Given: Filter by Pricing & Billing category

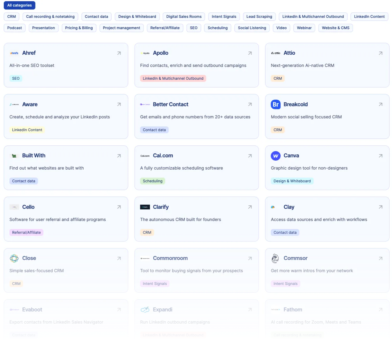Looking at the screenshot, I should tap(79, 28).
